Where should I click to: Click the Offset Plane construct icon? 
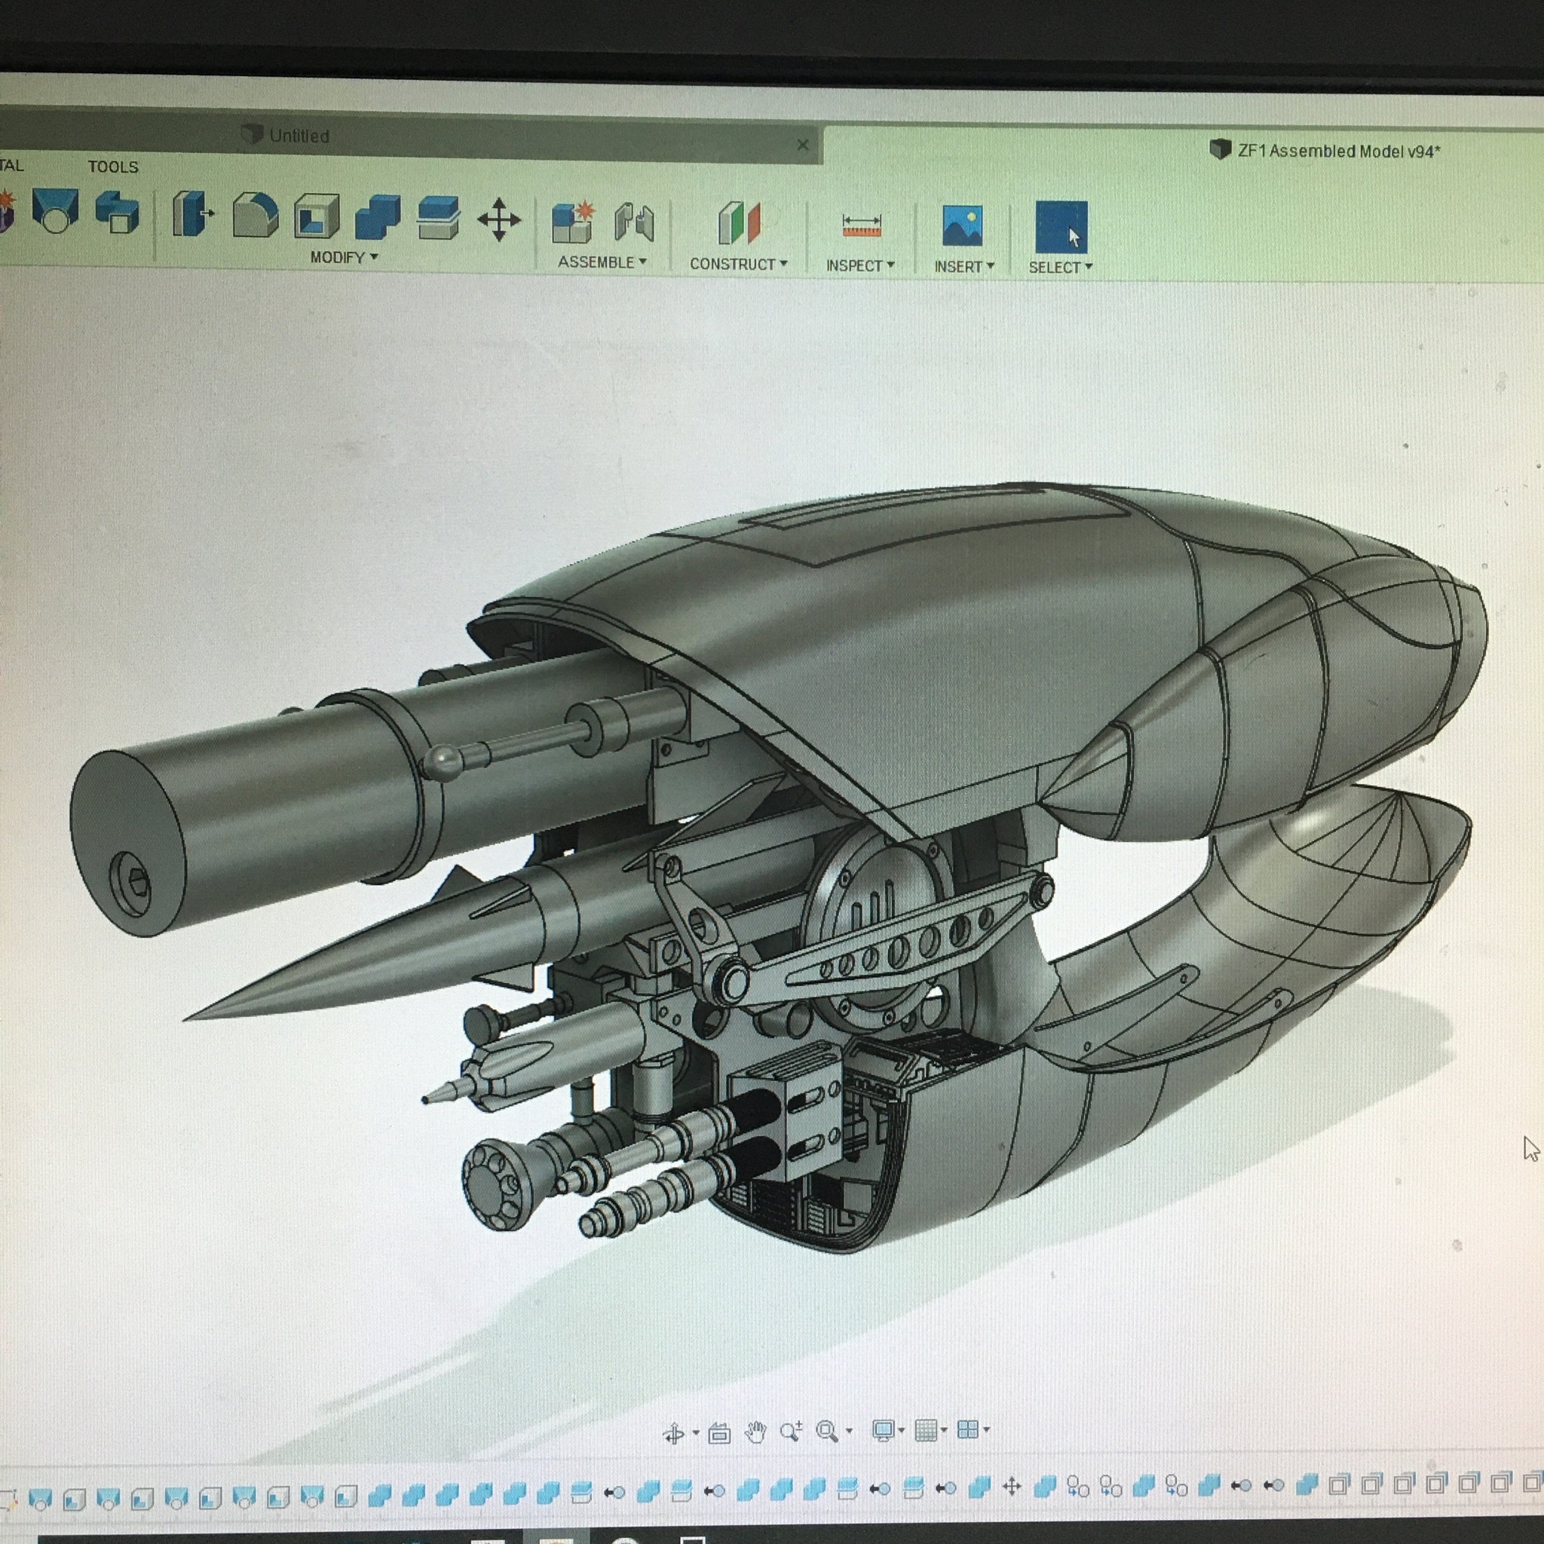click(740, 223)
